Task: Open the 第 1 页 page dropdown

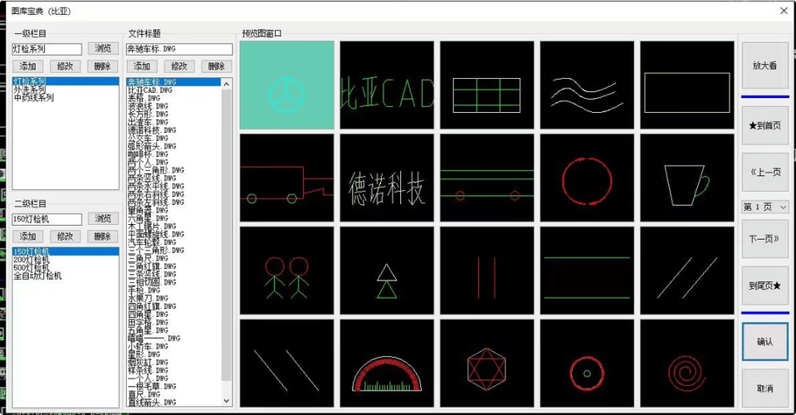Action: click(765, 207)
